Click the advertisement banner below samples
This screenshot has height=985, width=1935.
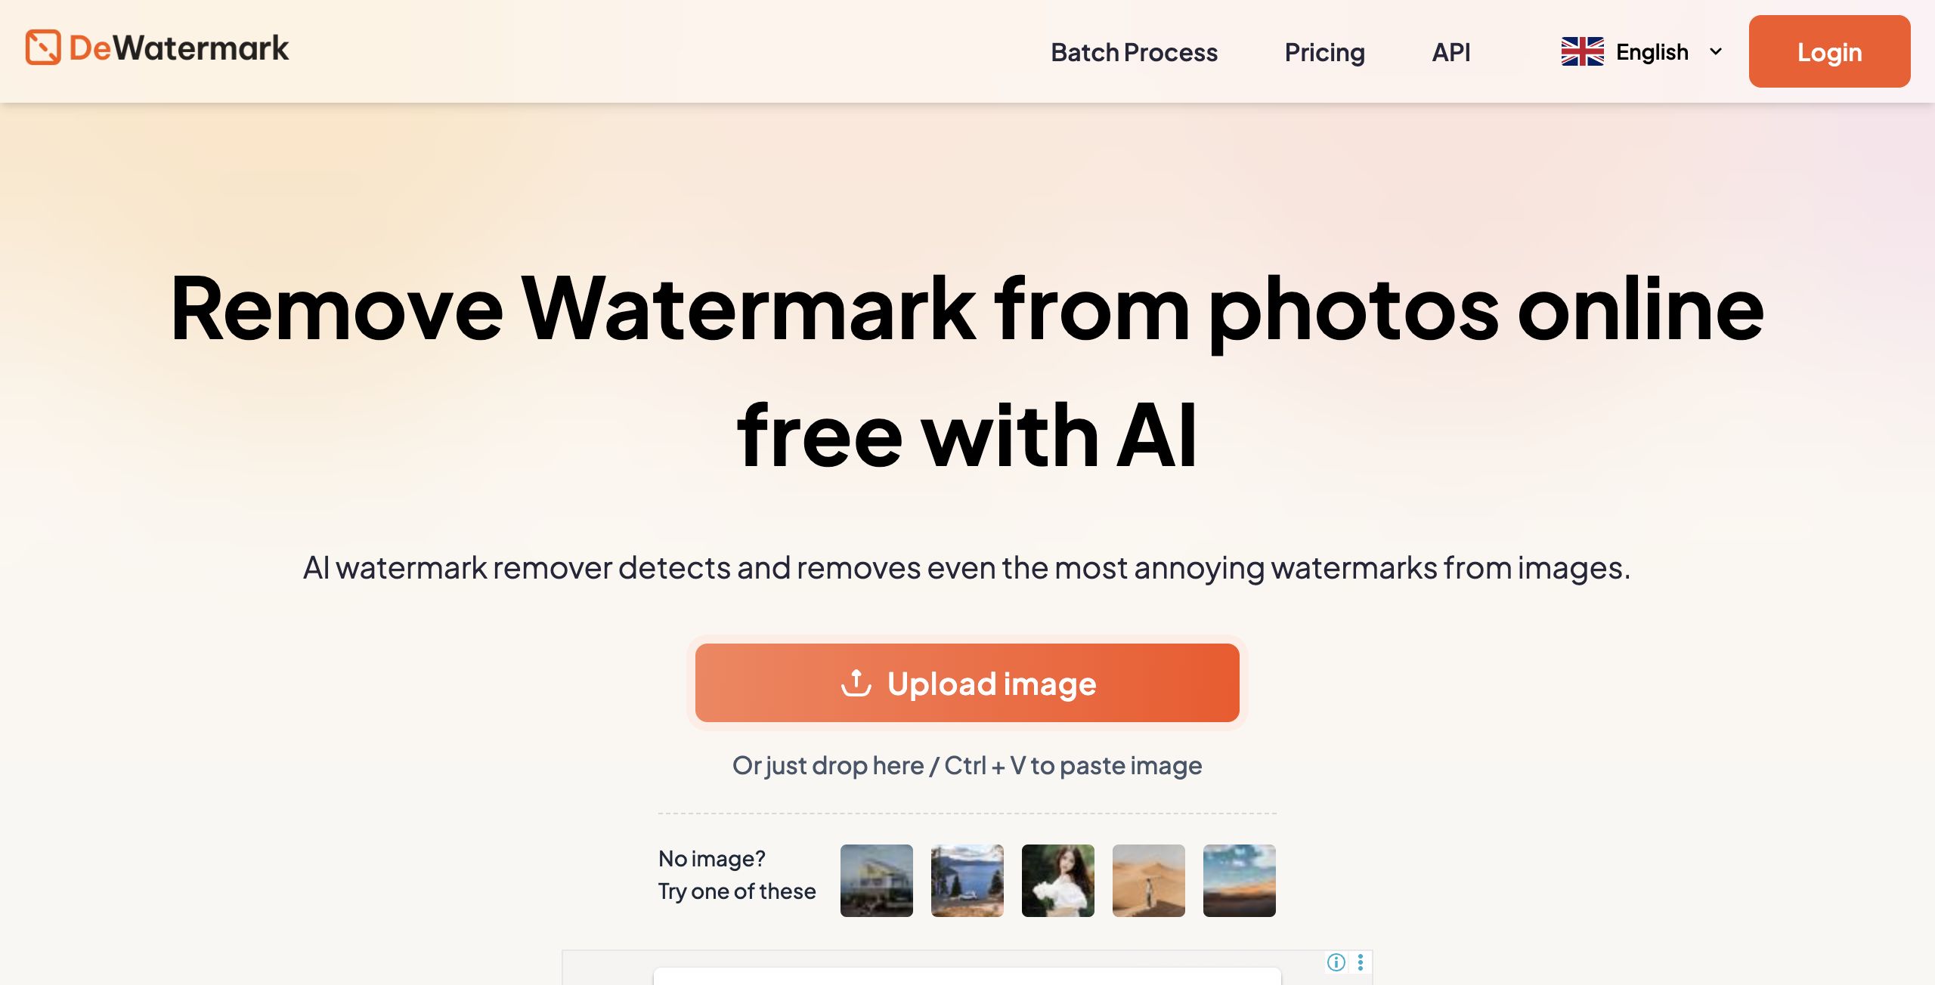967,968
